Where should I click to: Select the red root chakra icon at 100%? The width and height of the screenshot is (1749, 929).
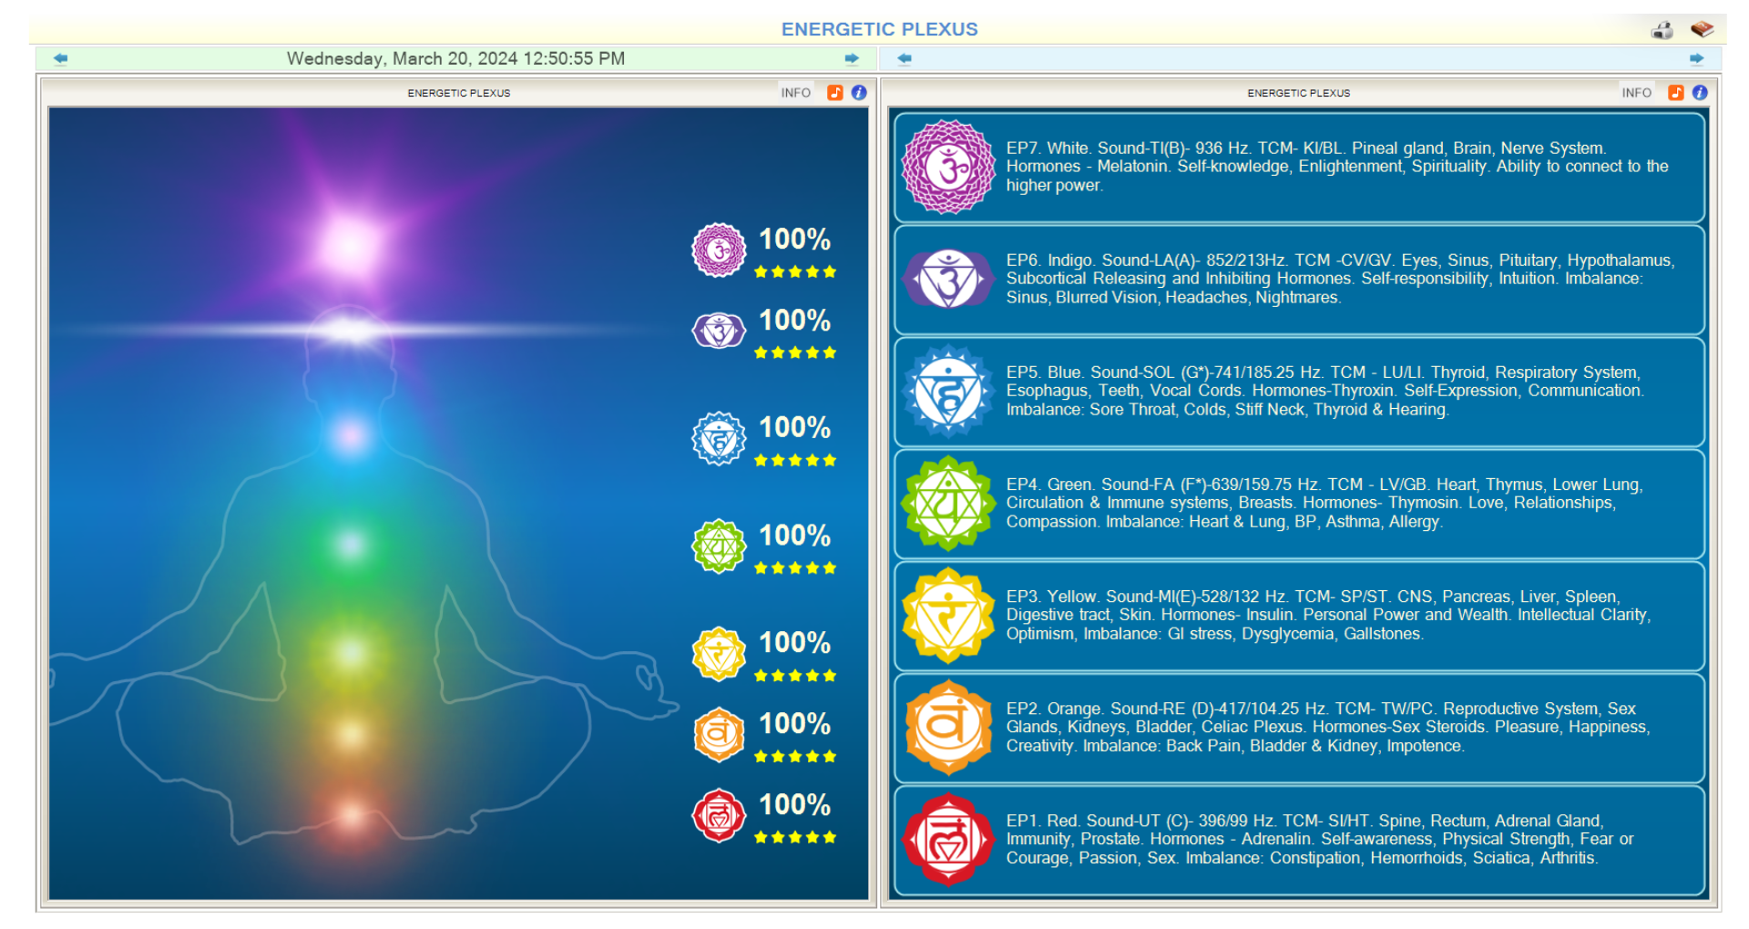pos(719,815)
